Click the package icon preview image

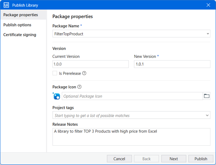[56, 96]
